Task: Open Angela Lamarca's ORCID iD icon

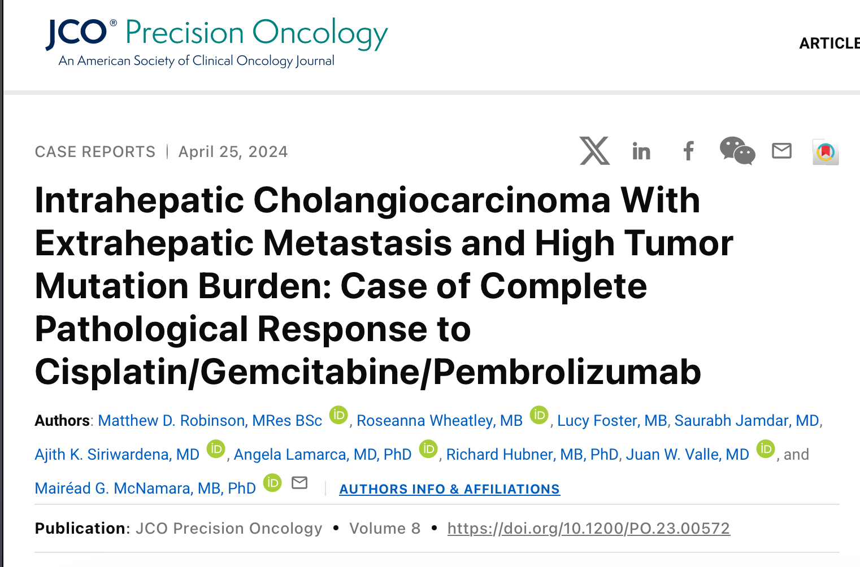Action: coord(428,449)
